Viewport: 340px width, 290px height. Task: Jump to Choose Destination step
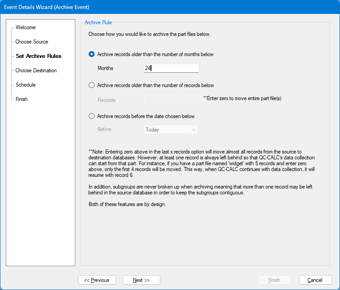[x=36, y=70]
